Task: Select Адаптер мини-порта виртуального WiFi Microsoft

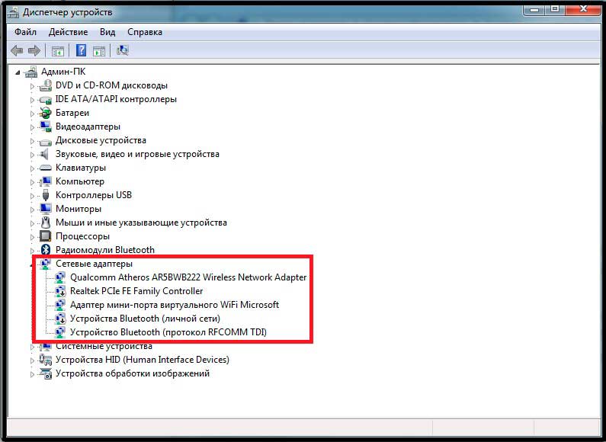Action: tap(174, 305)
